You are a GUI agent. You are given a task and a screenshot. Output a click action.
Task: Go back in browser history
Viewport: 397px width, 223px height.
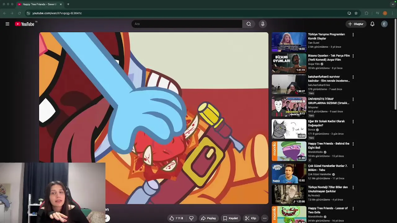click(x=4, y=13)
